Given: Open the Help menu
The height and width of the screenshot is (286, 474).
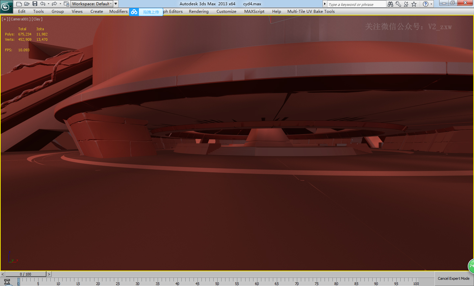Looking at the screenshot, I should point(276,12).
